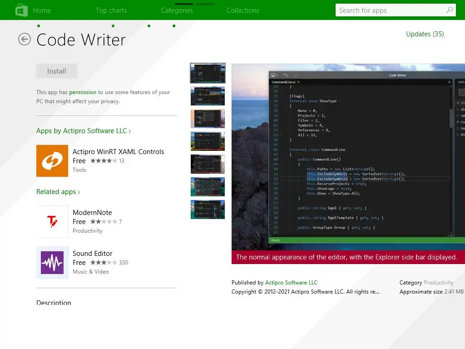Open the Collections tab
465x349 pixels.
click(x=243, y=10)
